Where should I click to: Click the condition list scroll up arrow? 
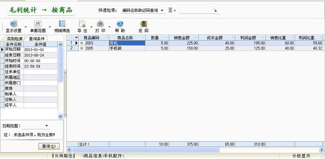click(x=60, y=44)
